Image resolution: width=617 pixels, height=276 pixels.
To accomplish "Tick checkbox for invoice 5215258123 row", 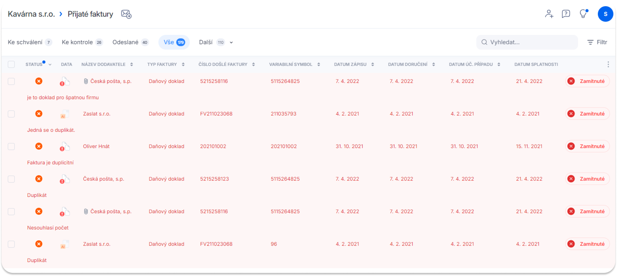I will coord(11,179).
